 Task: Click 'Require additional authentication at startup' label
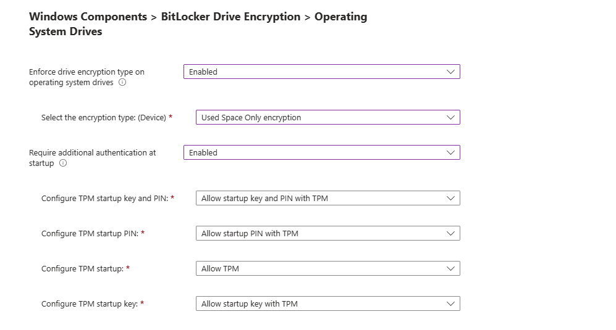coord(92,152)
